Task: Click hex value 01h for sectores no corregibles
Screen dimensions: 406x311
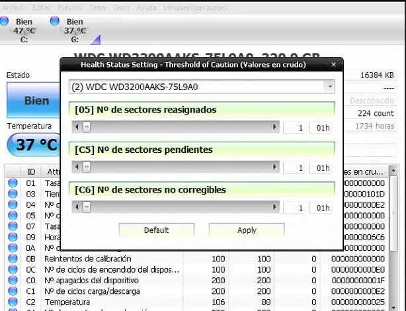Action: pyautogui.click(x=321, y=208)
